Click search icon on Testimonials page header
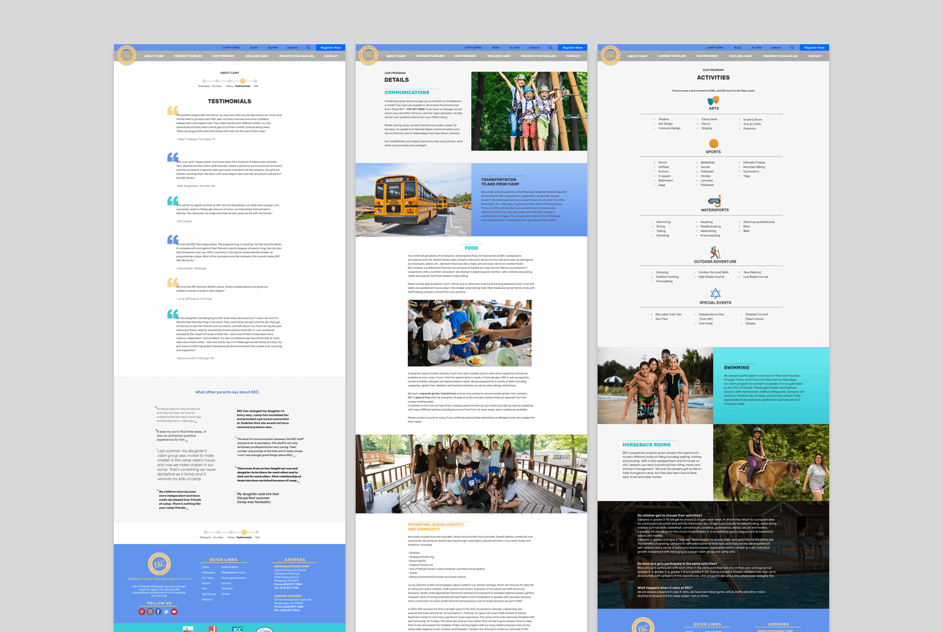 click(308, 47)
